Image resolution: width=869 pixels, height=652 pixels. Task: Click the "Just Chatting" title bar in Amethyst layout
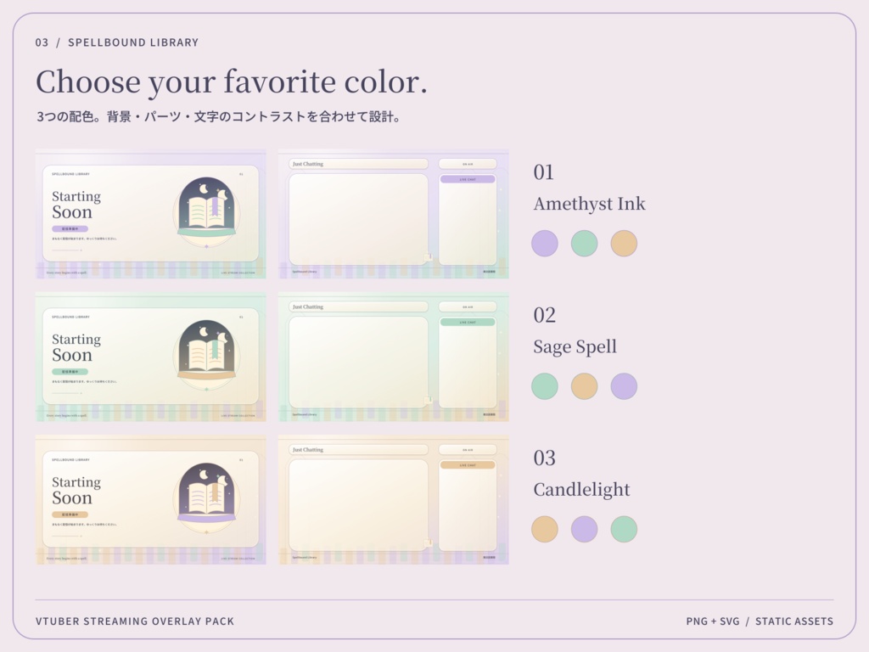tap(359, 164)
